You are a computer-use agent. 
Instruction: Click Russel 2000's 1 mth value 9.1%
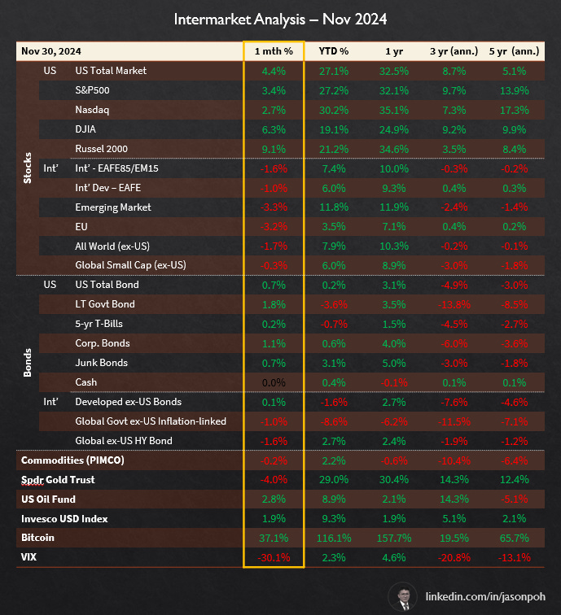coord(274,150)
